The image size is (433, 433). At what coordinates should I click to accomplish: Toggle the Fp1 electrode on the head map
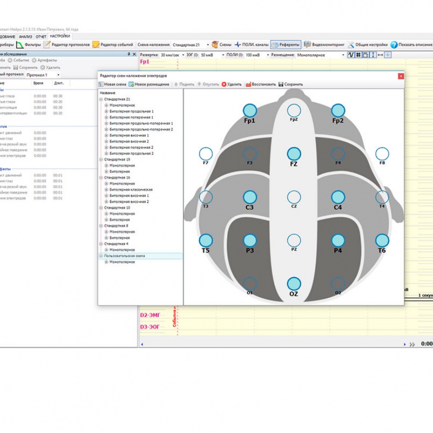click(x=250, y=110)
